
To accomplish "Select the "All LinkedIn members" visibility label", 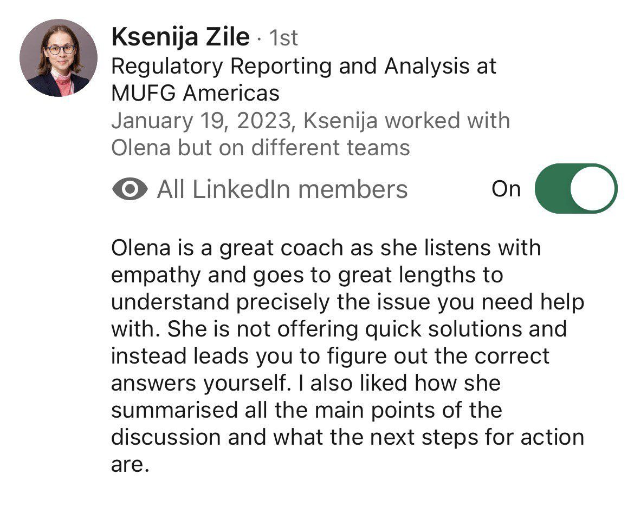I will 282,189.
